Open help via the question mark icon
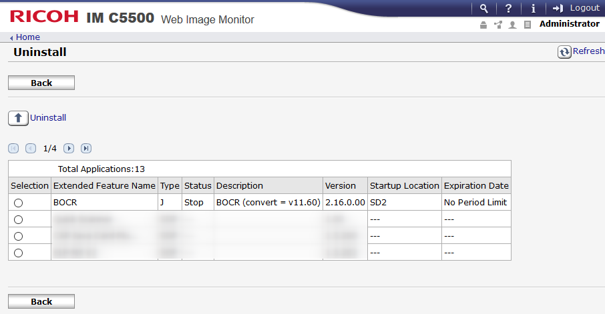This screenshot has height=314, width=605. [509, 8]
